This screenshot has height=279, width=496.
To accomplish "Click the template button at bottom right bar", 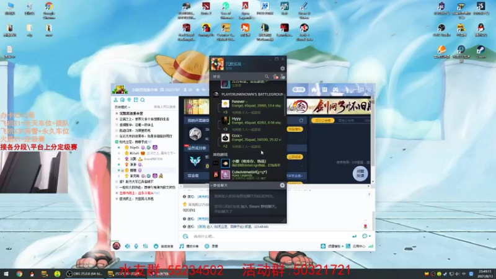I will (332, 246).
